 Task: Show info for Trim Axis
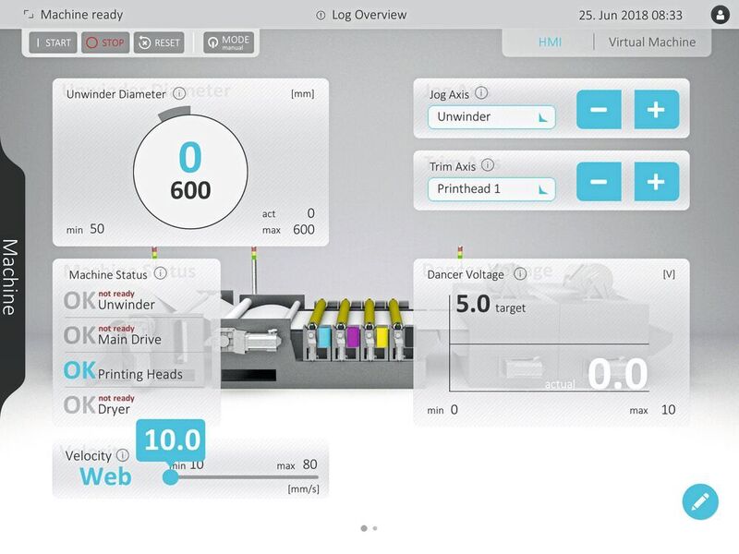(x=488, y=165)
